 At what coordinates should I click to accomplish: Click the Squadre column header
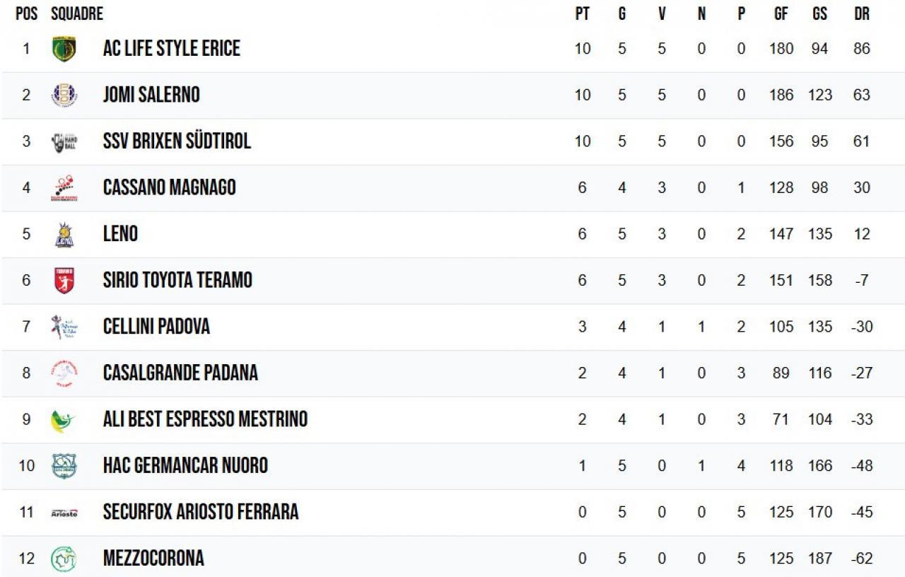[x=77, y=14]
